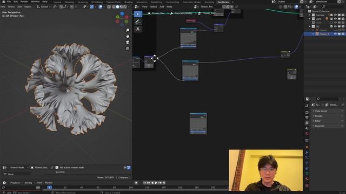This screenshot has width=346, height=194.
Task: Open the Tool properties tab icon
Action: pos(307,106)
